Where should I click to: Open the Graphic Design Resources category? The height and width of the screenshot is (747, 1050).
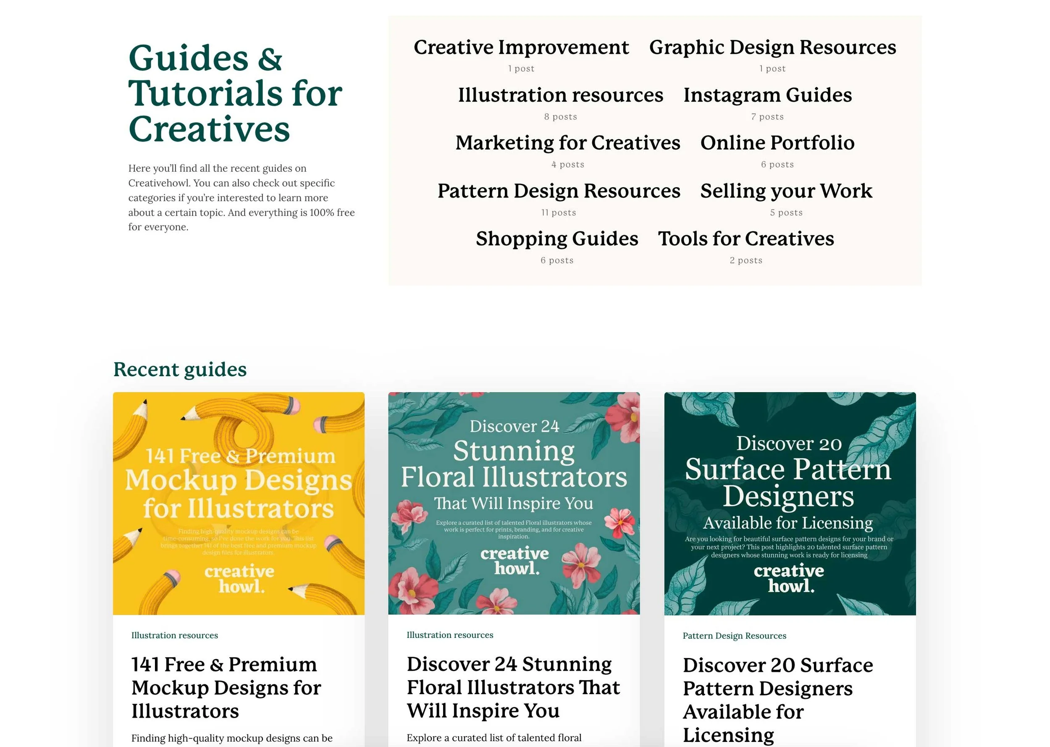pyautogui.click(x=772, y=47)
